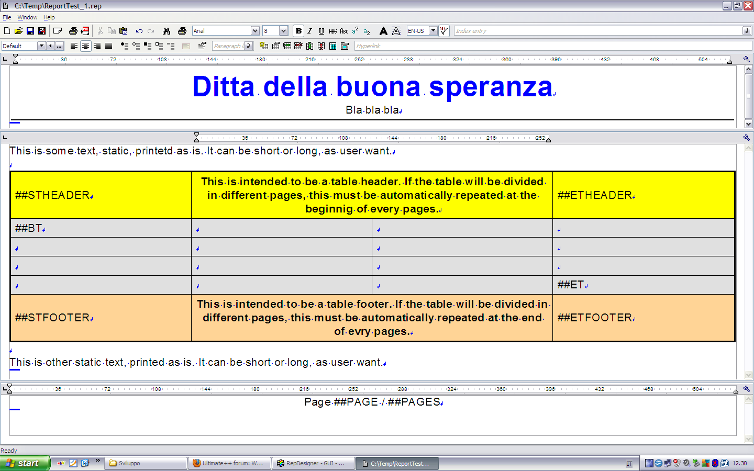The height and width of the screenshot is (471, 754).
Task: Click the Windows start button
Action: [x=25, y=463]
